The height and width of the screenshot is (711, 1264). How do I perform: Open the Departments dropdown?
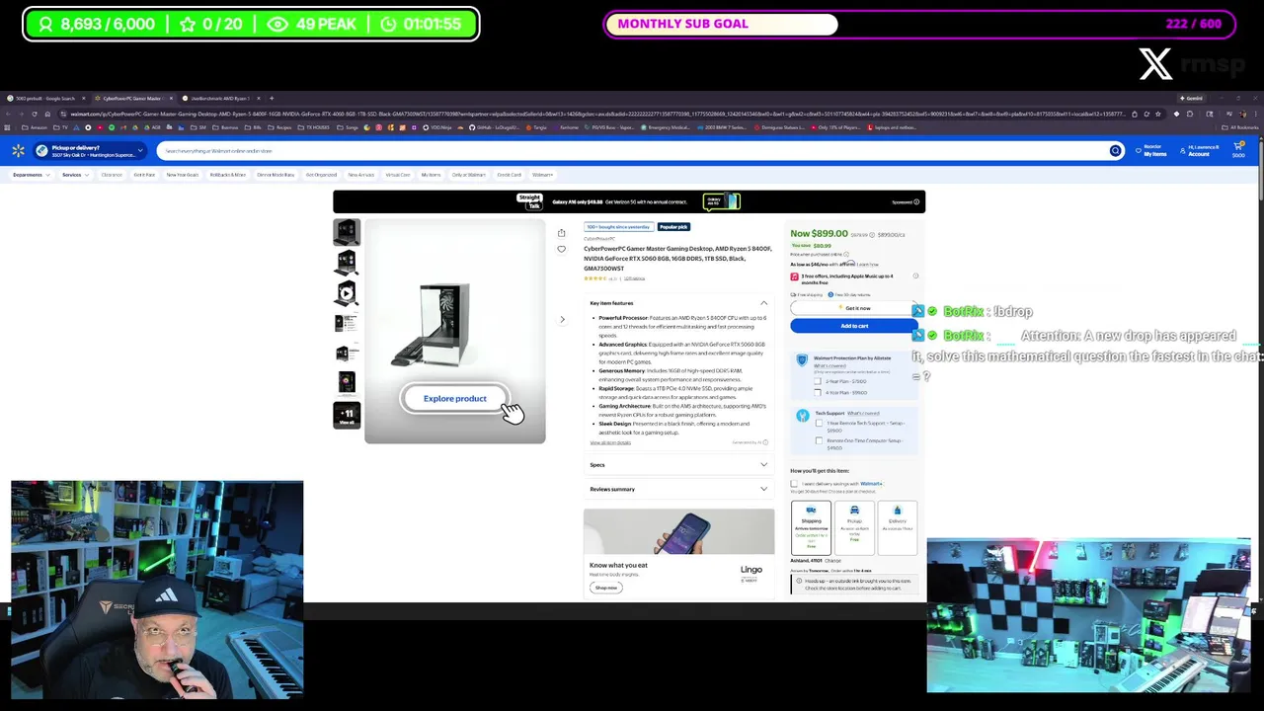point(31,175)
